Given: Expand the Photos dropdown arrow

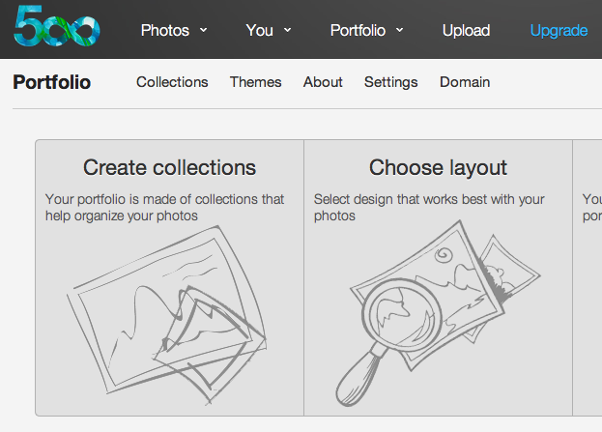Looking at the screenshot, I should pyautogui.click(x=203, y=30).
